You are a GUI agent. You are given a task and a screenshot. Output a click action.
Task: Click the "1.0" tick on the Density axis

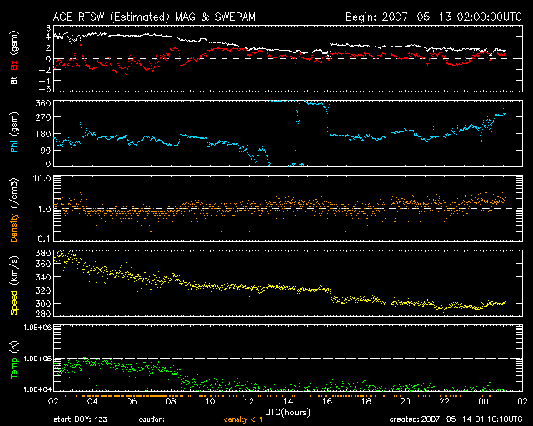click(44, 210)
